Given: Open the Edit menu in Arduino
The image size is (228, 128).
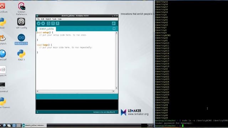Looking at the screenshot, I should click(x=42, y=19).
